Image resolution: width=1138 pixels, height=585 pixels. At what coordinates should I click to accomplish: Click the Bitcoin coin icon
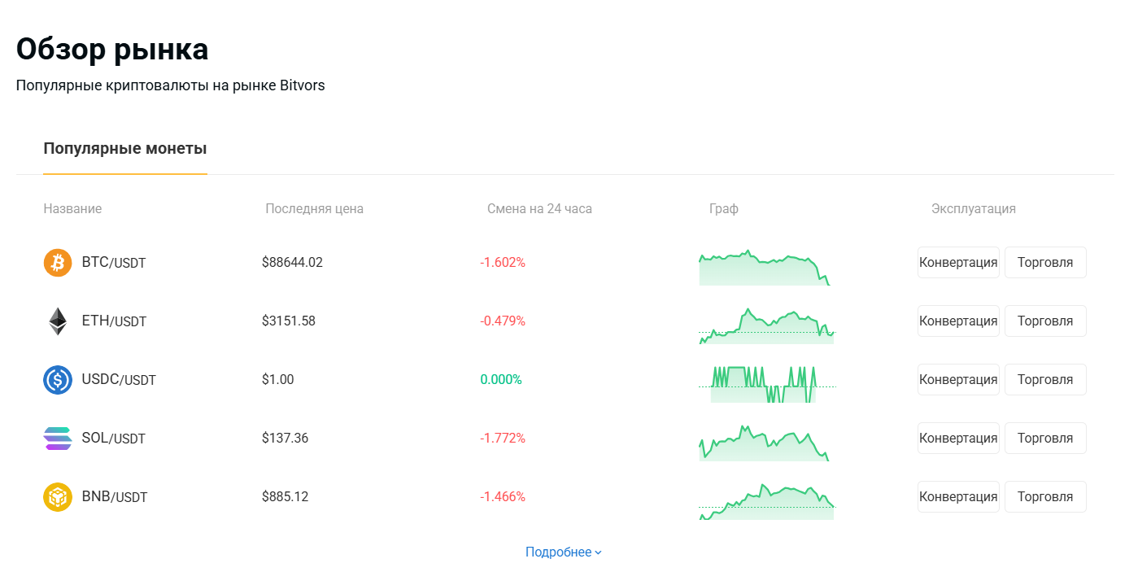tap(58, 263)
